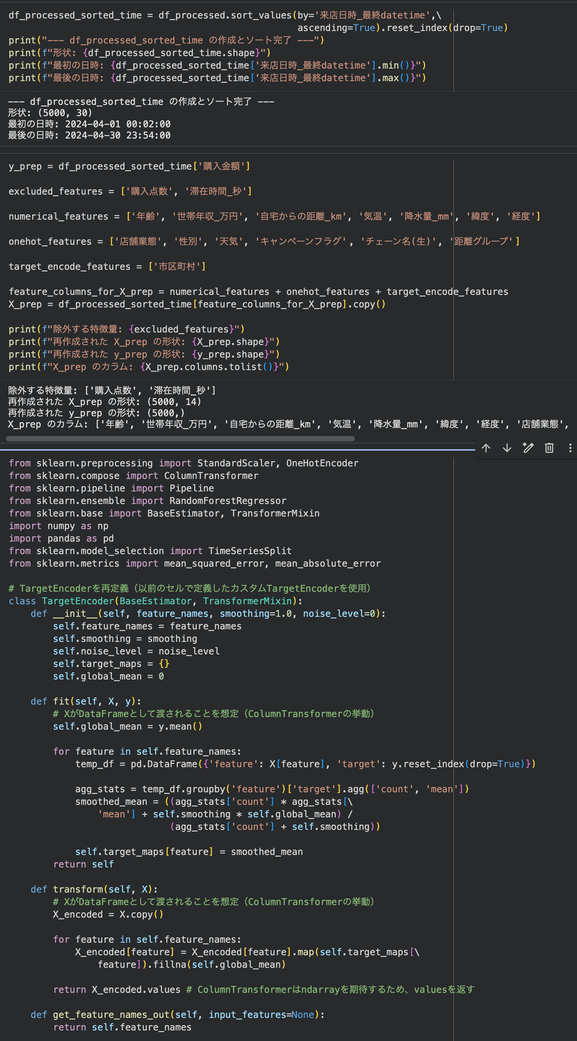This screenshot has height=1041, width=577.
Task: Move the cell down with the down arrow icon
Action: click(x=507, y=448)
